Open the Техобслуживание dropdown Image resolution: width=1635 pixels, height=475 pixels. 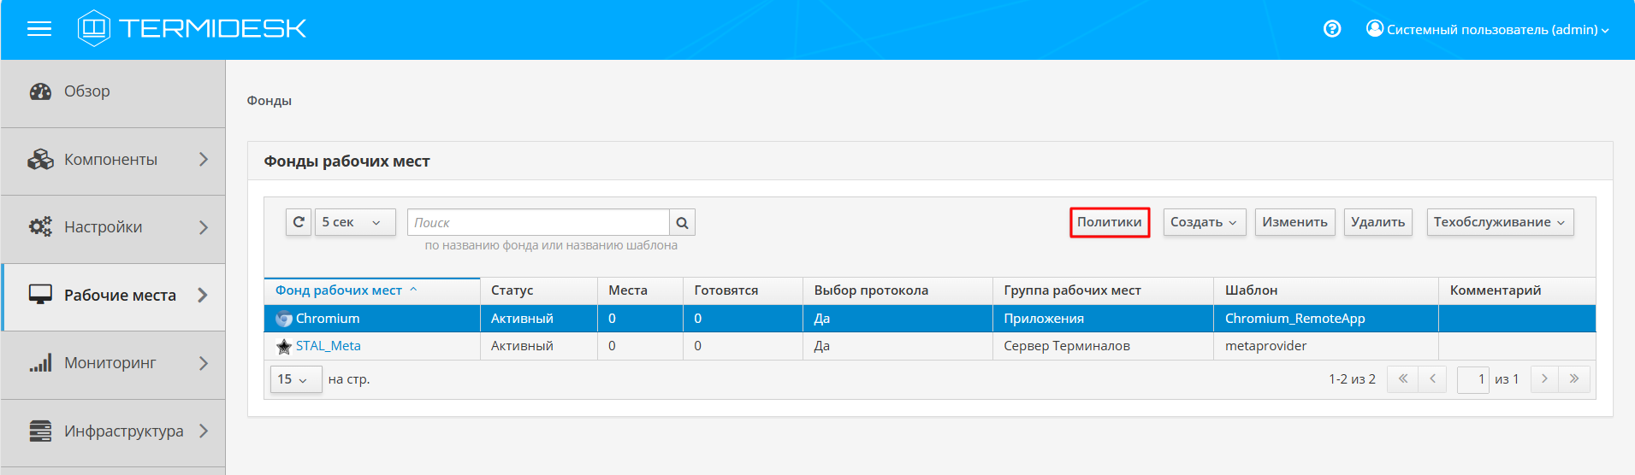(x=1499, y=222)
